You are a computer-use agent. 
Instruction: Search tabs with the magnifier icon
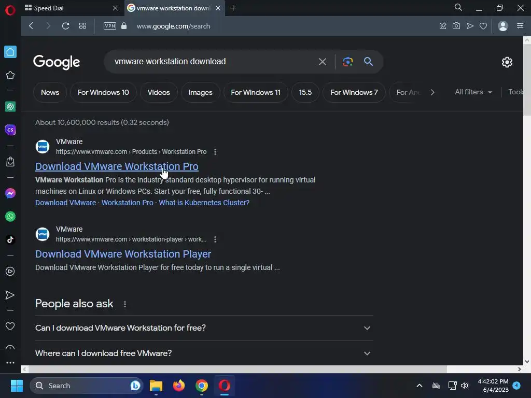(x=458, y=7)
